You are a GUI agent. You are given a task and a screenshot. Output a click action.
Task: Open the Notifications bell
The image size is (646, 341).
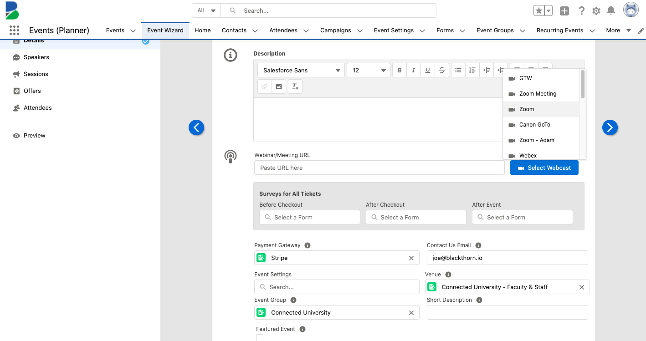(x=611, y=11)
